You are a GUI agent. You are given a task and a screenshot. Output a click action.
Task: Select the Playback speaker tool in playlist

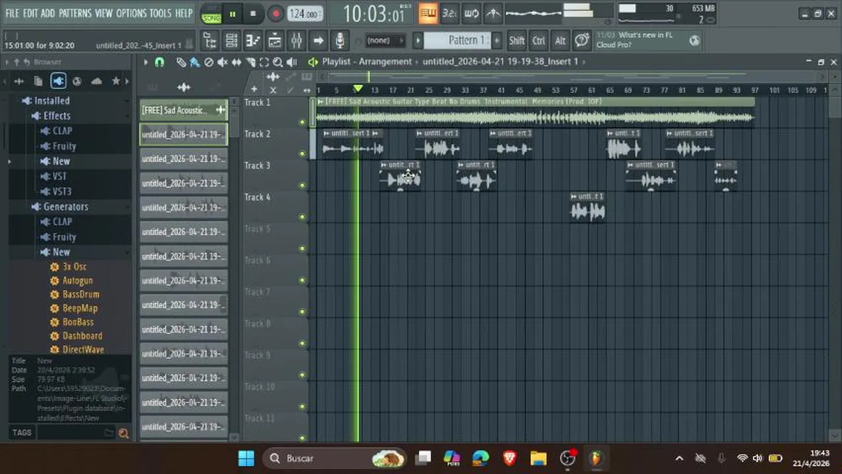293,62
